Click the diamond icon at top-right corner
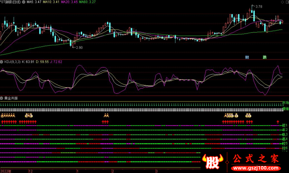Image resolution: width=289 pixels, height=173 pixels. (286, 2)
